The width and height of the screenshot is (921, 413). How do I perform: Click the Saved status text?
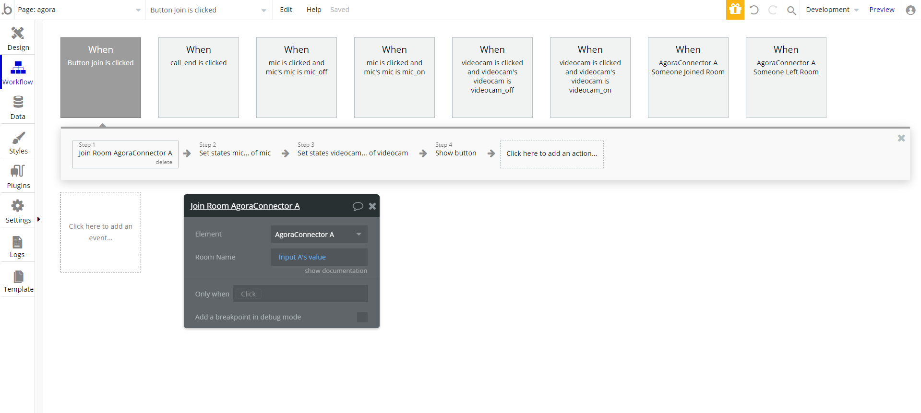(340, 10)
